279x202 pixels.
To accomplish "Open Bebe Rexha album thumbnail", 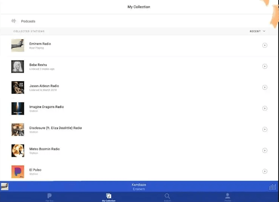I will (18, 67).
